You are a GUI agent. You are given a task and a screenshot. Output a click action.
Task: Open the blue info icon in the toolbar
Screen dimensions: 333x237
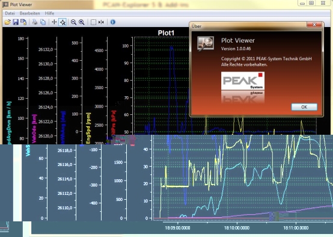tap(113, 22)
